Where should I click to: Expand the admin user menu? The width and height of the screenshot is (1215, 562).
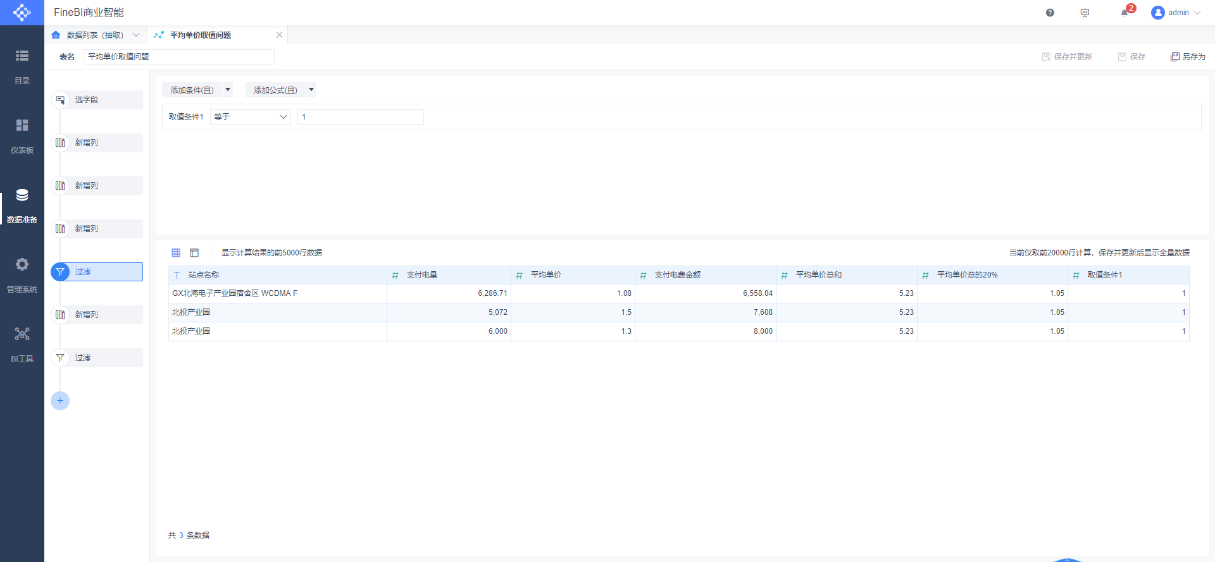tap(1176, 13)
